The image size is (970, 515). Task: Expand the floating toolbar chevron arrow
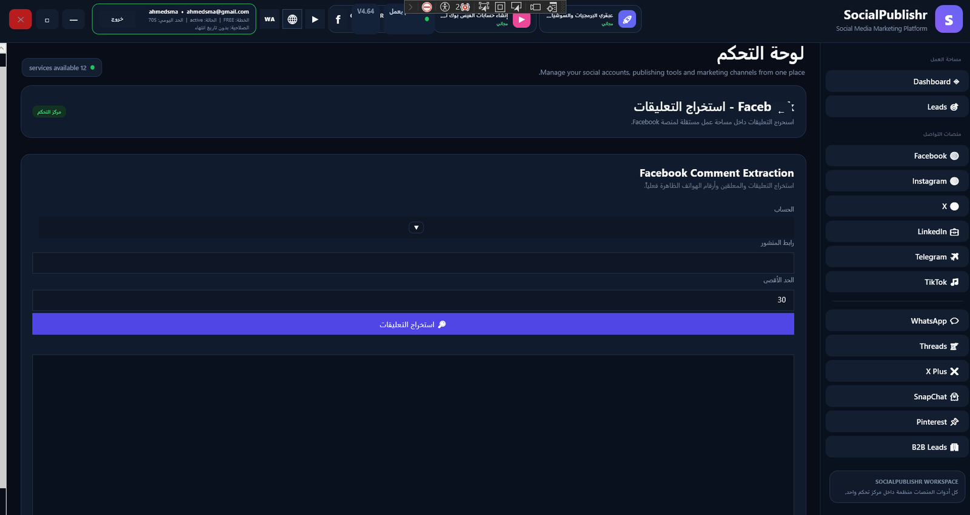[x=410, y=7]
